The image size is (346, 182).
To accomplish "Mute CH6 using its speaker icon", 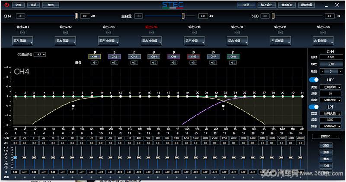I will click(x=193, y=63).
